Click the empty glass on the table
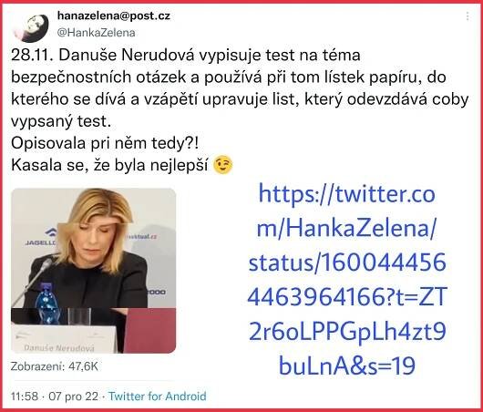The image size is (483, 412). click(x=79, y=316)
